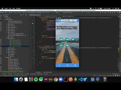Expand the ic_home folder
The width and height of the screenshot is (121, 90).
pos(7,30)
